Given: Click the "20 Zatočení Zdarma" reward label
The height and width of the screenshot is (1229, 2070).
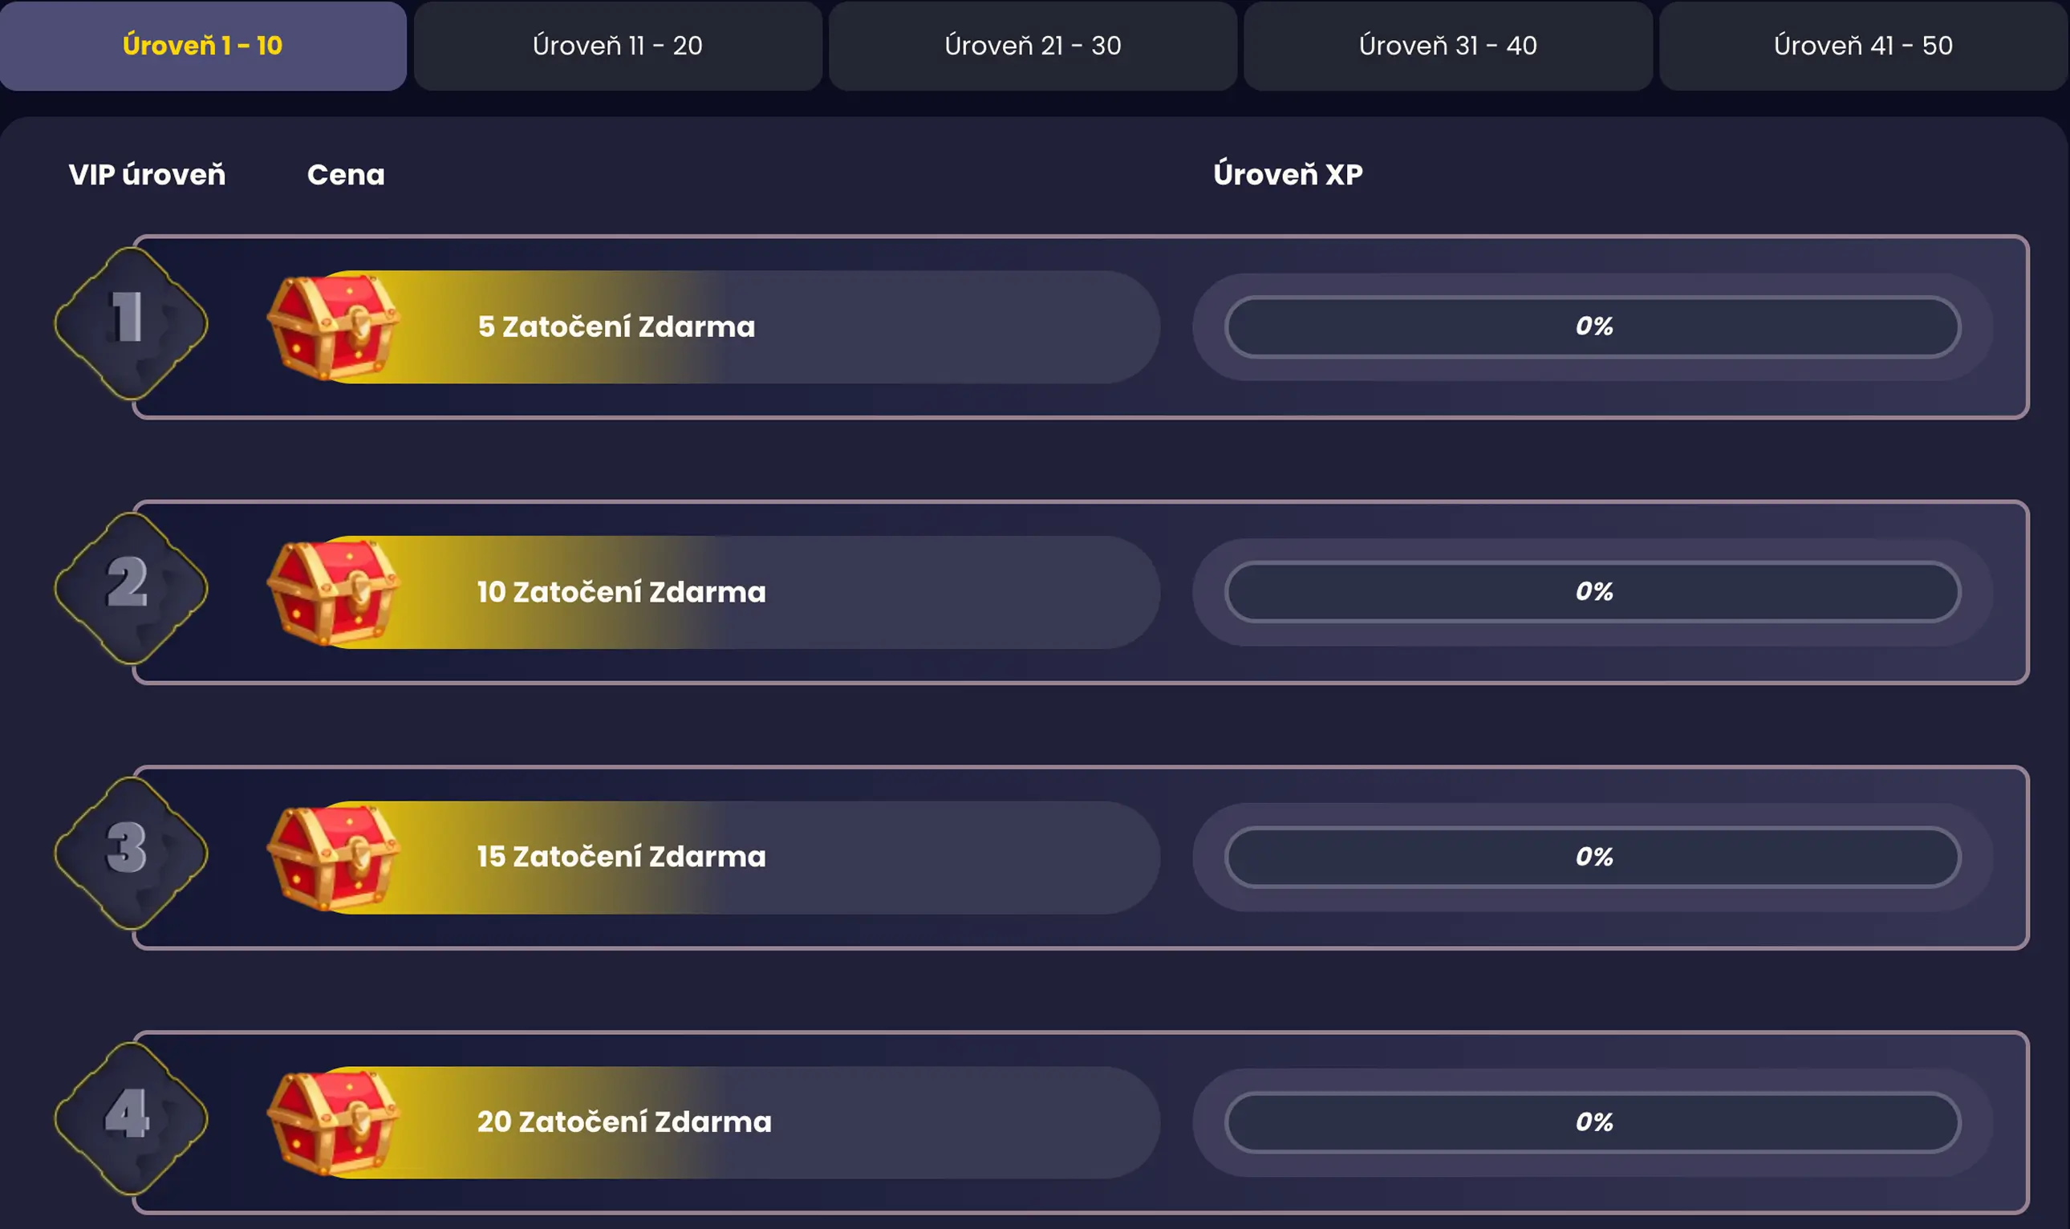Looking at the screenshot, I should point(623,1122).
